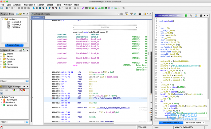
Task: Click Data Type Manager filter options icon
Action: point(27,122)
